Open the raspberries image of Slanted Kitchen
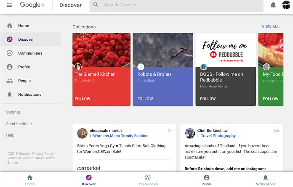The width and height of the screenshot is (293, 187). 101,50
